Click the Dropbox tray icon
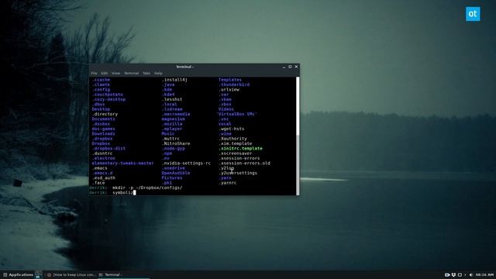This screenshot has height=279, width=496. [453, 274]
